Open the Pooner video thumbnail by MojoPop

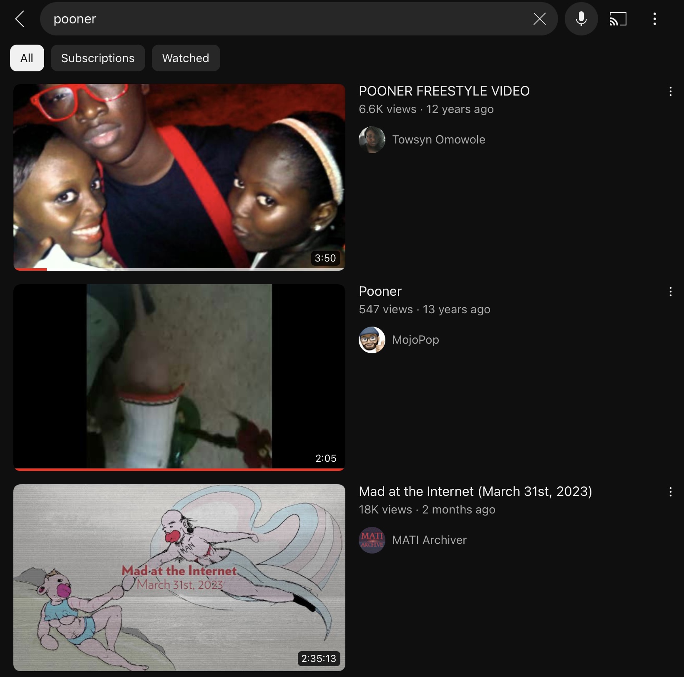click(x=179, y=377)
